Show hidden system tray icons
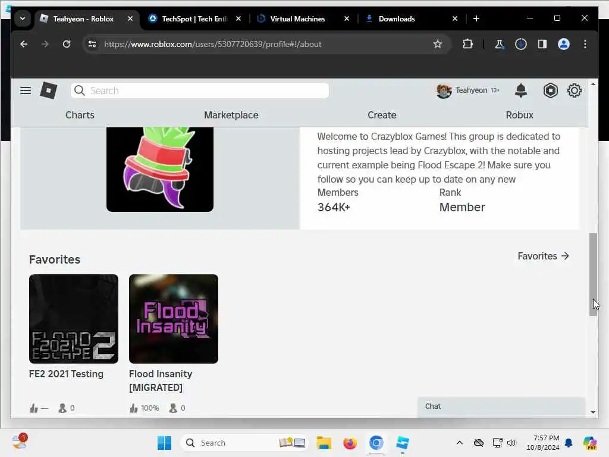This screenshot has width=609, height=457. click(460, 443)
